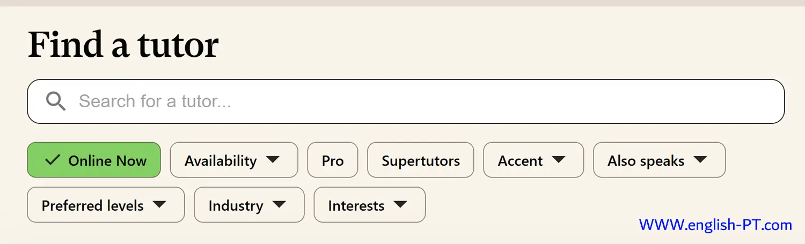805x244 pixels.
Task: Enable the Supertutors filter
Action: (421, 160)
